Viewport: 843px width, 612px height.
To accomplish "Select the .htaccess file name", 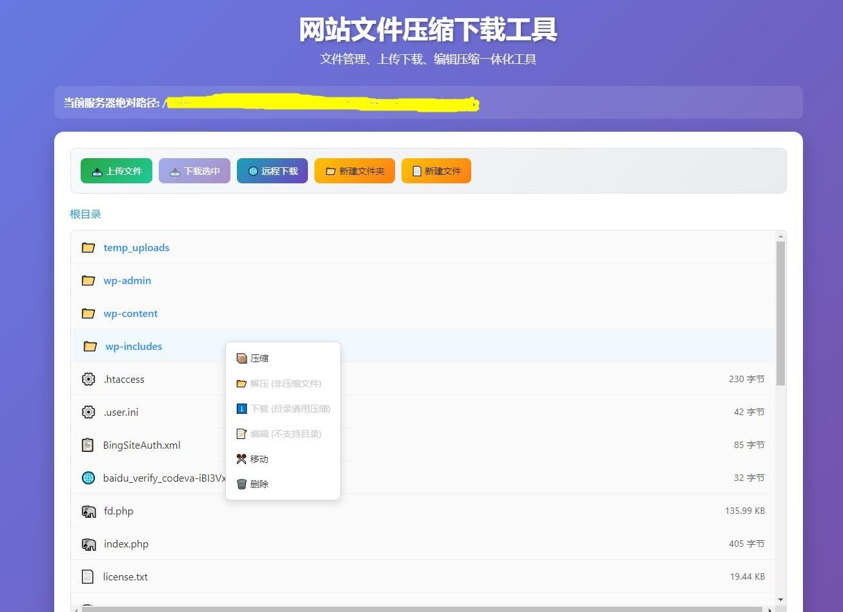I will coord(124,380).
